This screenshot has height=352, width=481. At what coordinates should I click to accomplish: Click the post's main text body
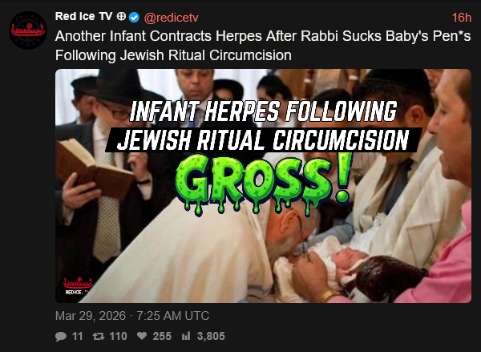(263, 46)
